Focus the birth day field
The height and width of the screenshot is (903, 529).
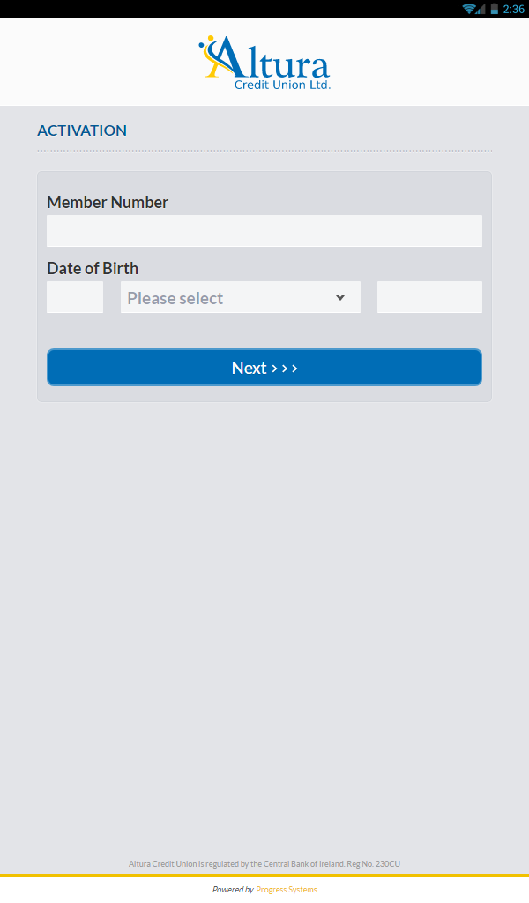click(x=75, y=297)
